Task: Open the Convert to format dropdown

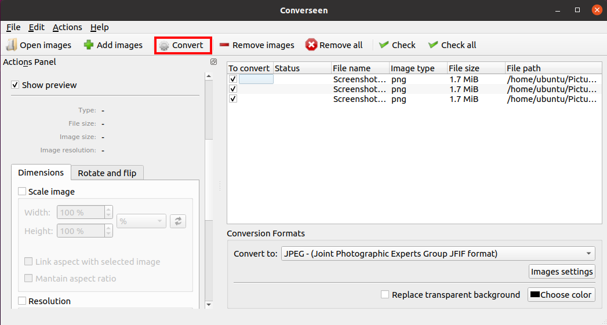Action: click(438, 254)
